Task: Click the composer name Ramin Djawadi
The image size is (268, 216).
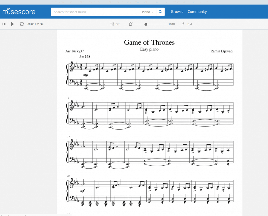Action: click(x=222, y=51)
